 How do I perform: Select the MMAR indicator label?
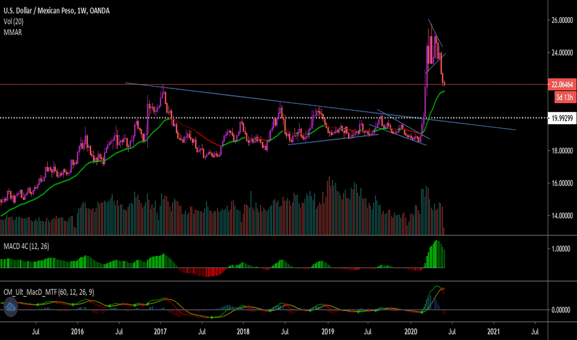coord(12,32)
